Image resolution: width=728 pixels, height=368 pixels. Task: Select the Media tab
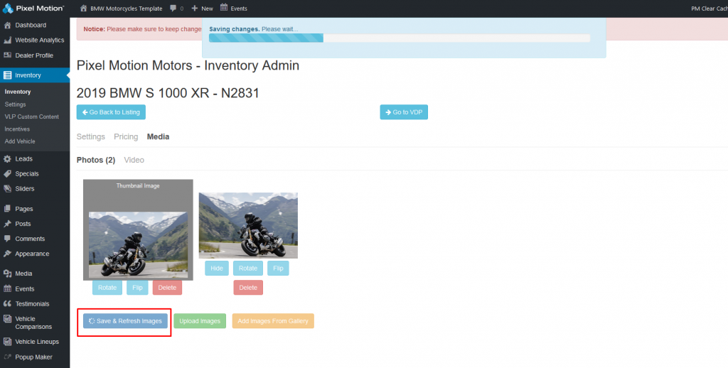pyautogui.click(x=158, y=137)
